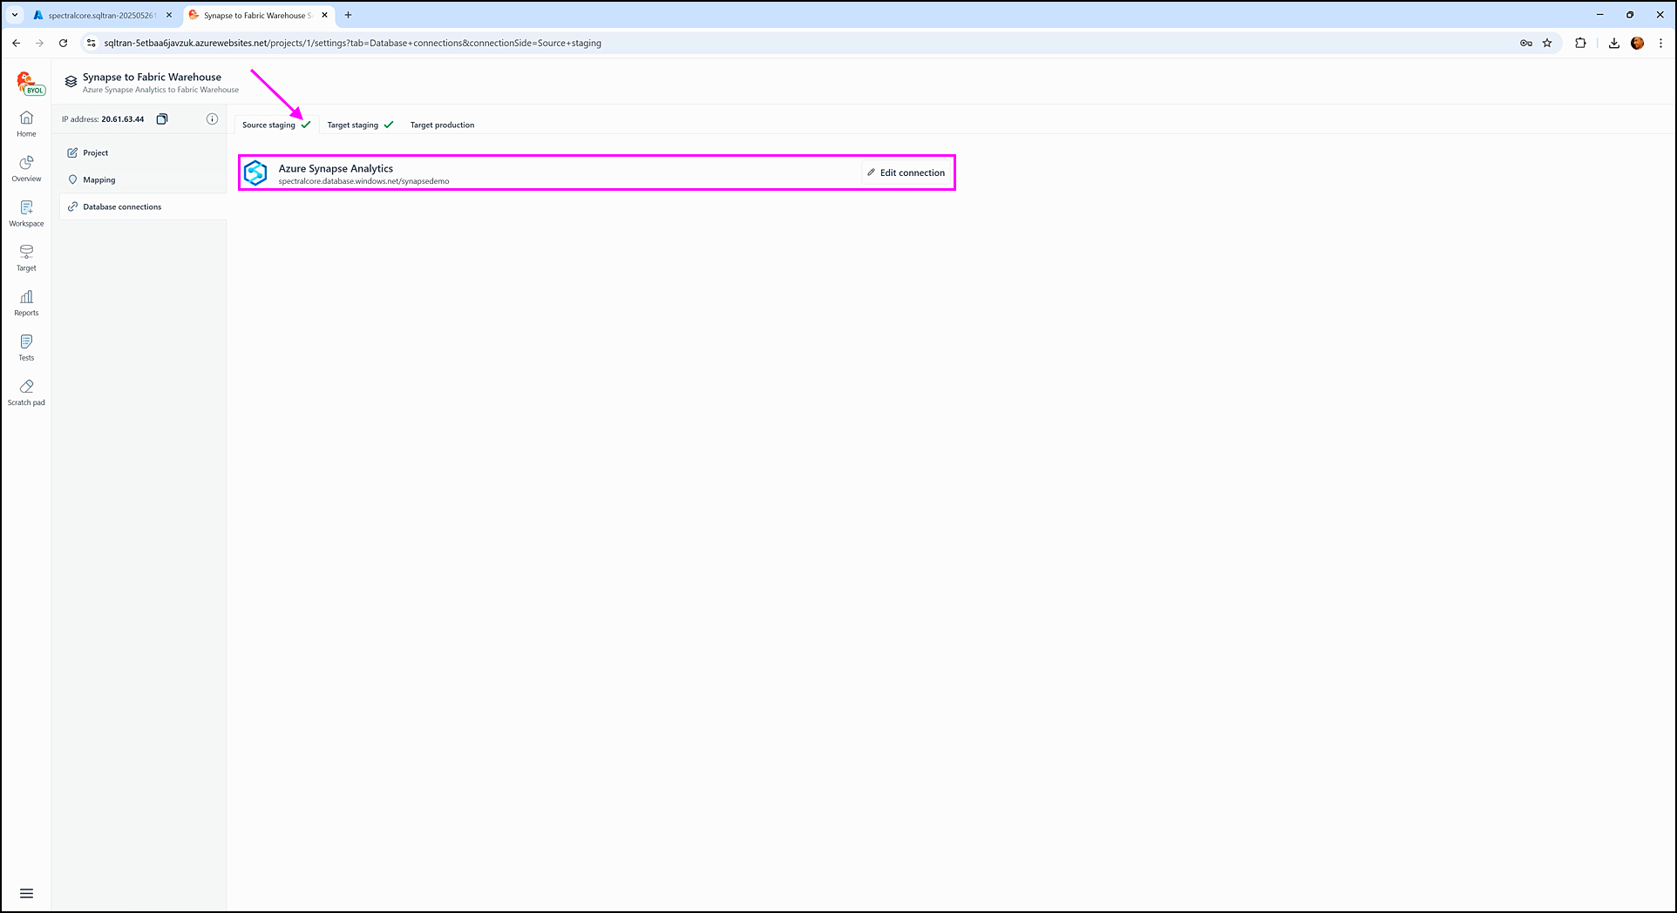The height and width of the screenshot is (913, 1677).
Task: Bookmark this page with the star icon
Action: 1547,43
